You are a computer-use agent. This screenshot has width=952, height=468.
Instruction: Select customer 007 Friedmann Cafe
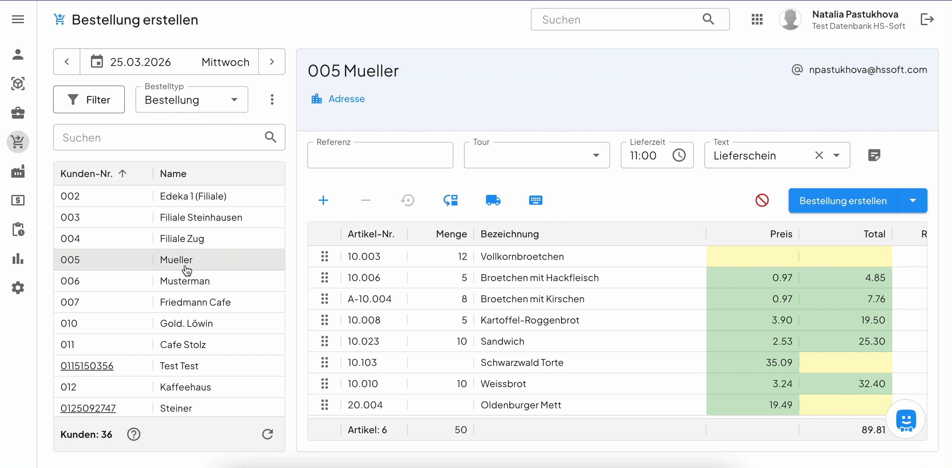(x=195, y=302)
